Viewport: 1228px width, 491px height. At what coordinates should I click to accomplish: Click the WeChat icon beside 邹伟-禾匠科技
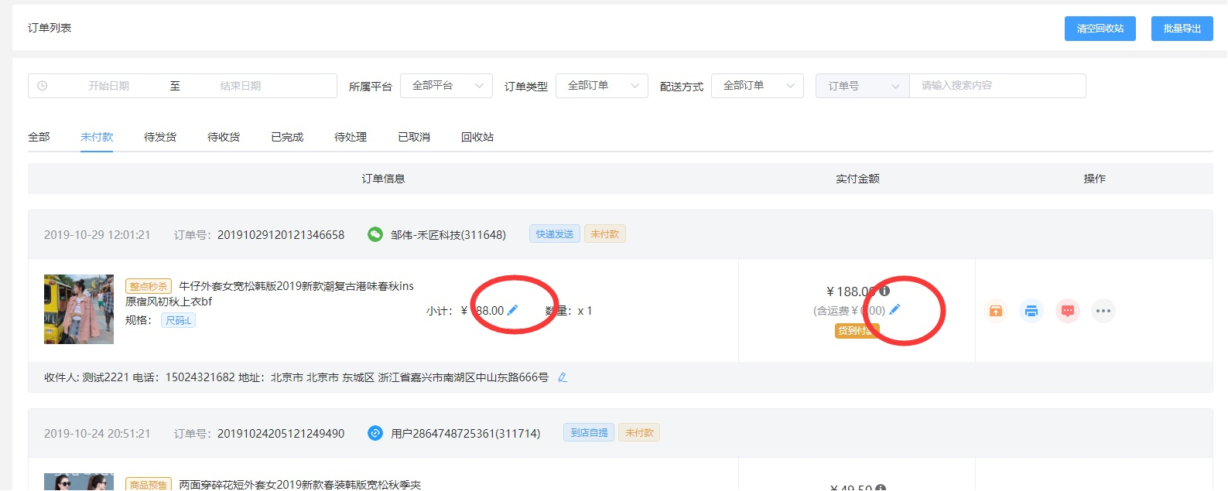[x=375, y=234]
